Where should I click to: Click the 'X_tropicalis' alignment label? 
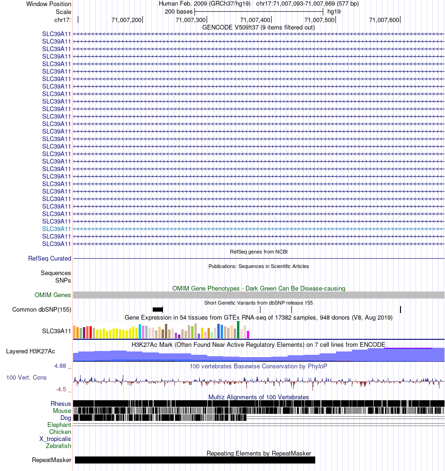[55, 439]
